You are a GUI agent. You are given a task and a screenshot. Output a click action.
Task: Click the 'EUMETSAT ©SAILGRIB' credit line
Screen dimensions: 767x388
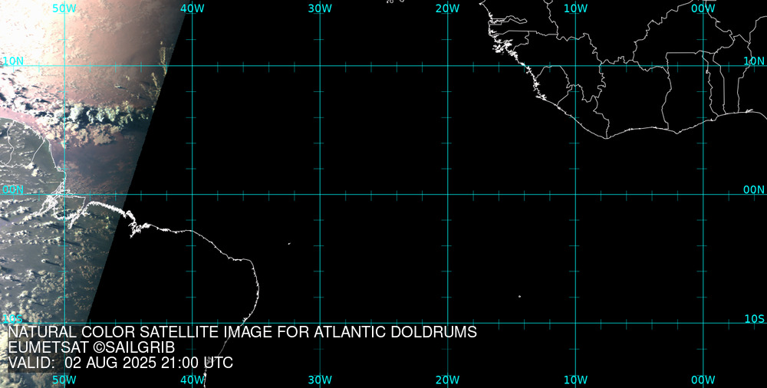pyautogui.click(x=91, y=347)
